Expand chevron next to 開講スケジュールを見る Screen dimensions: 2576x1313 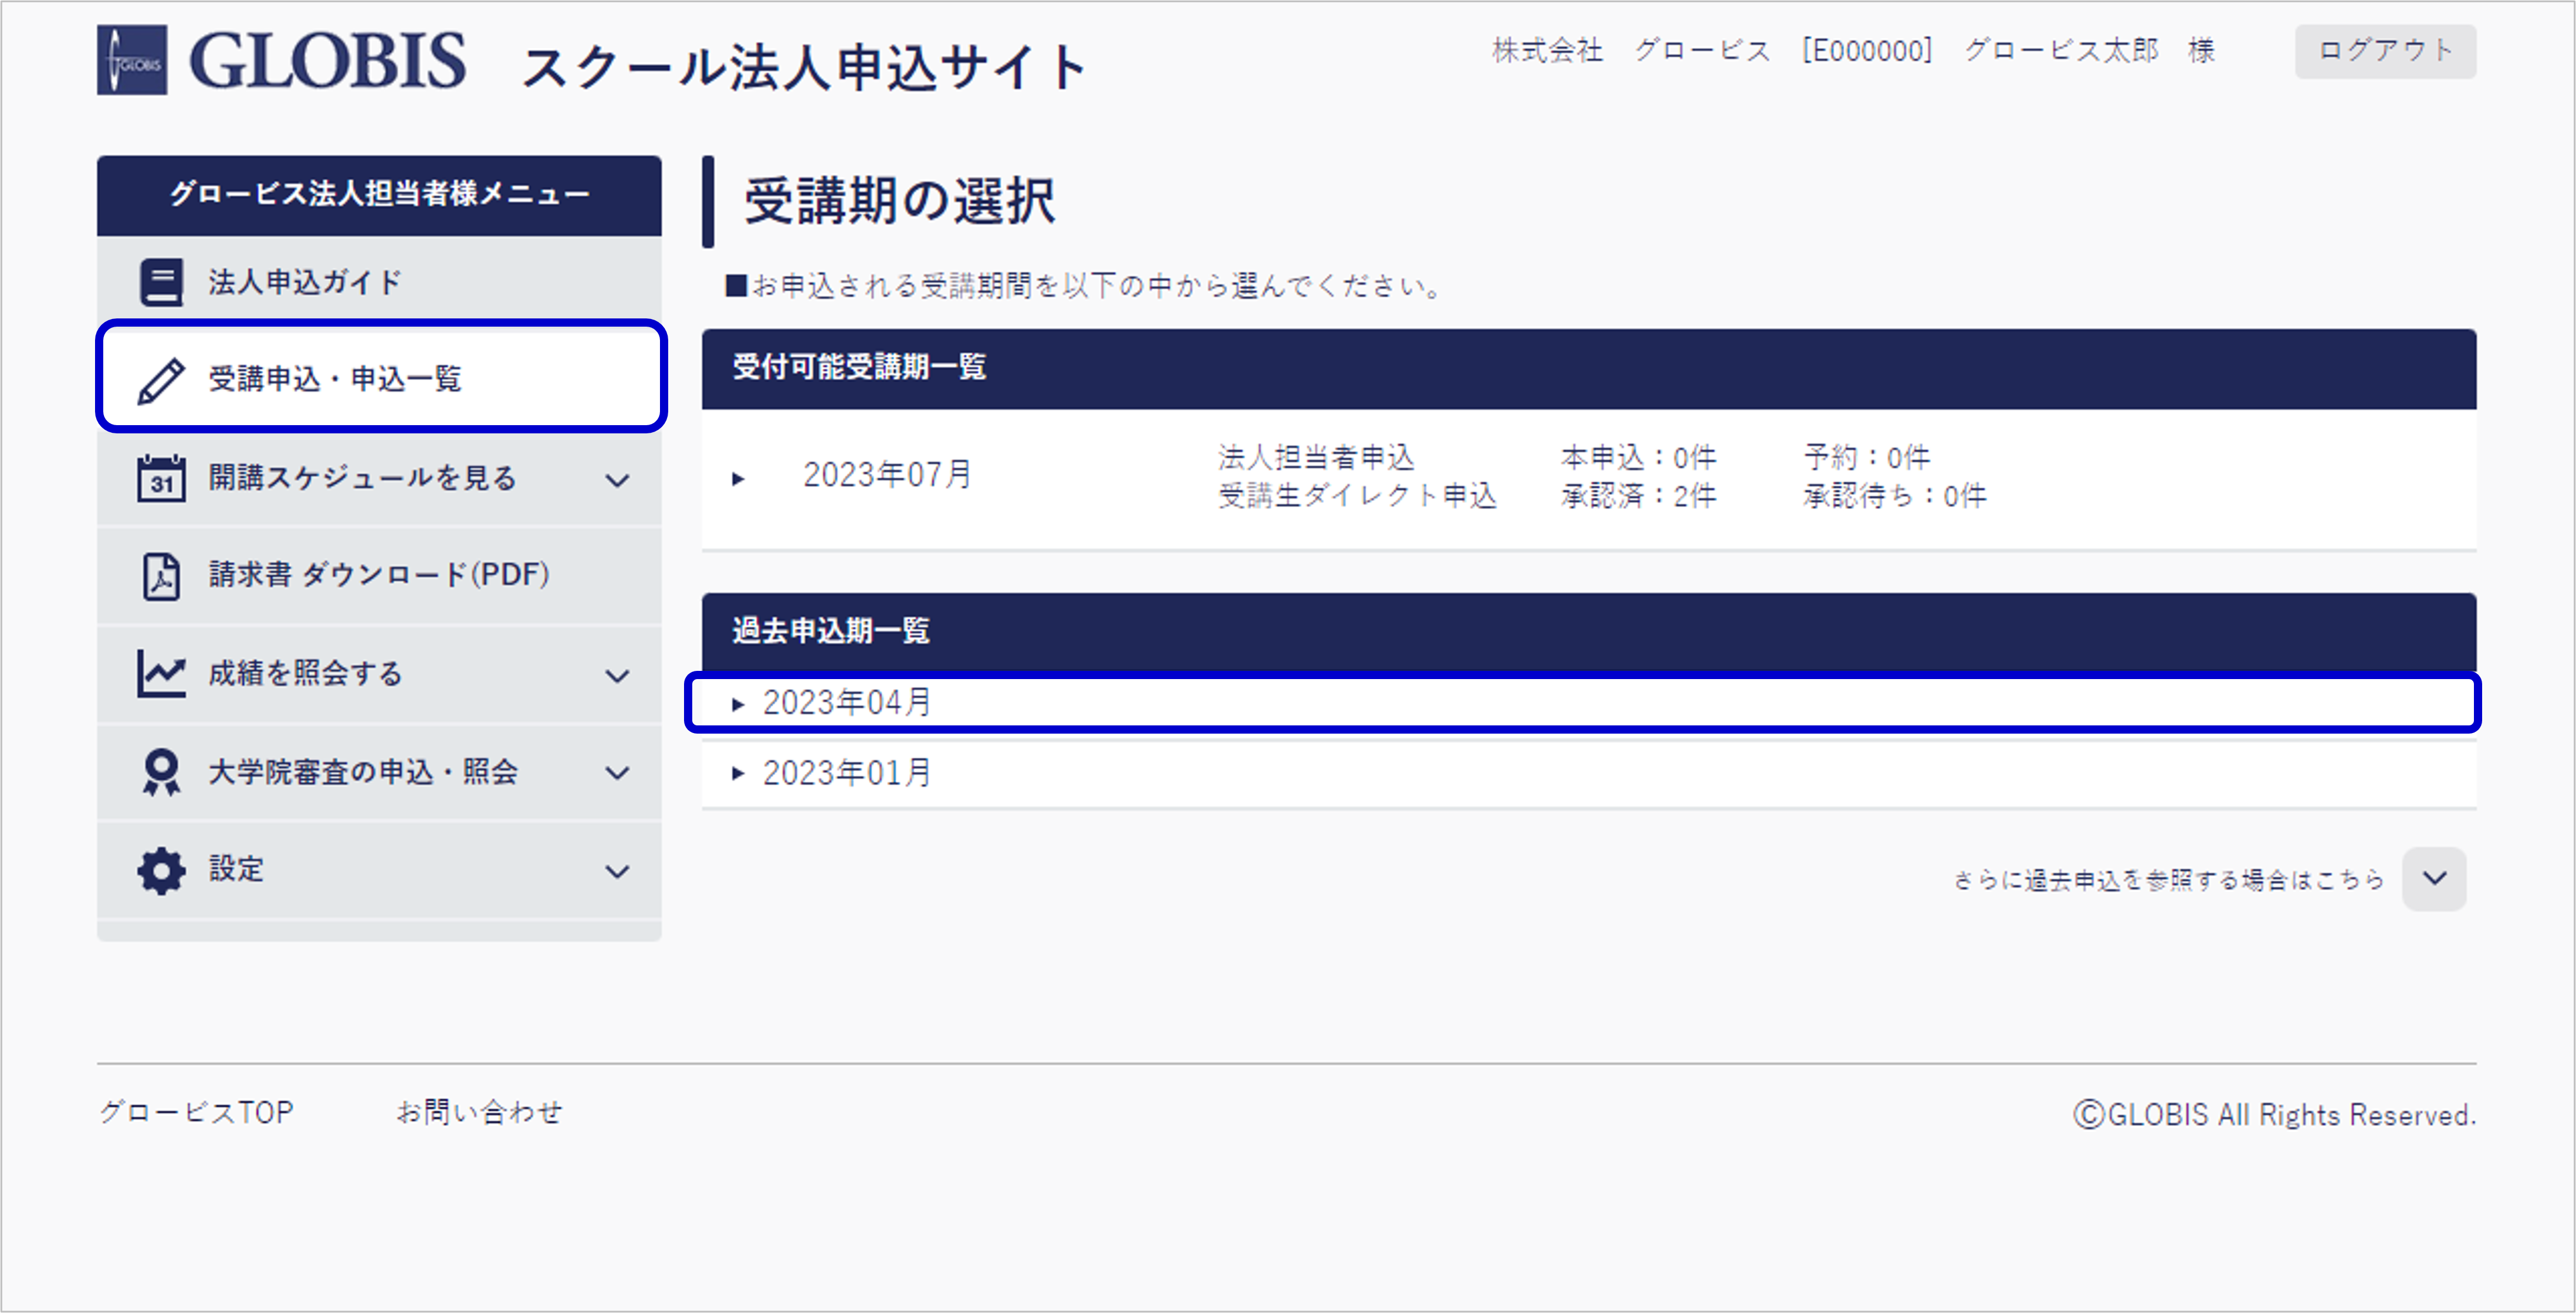click(x=618, y=480)
